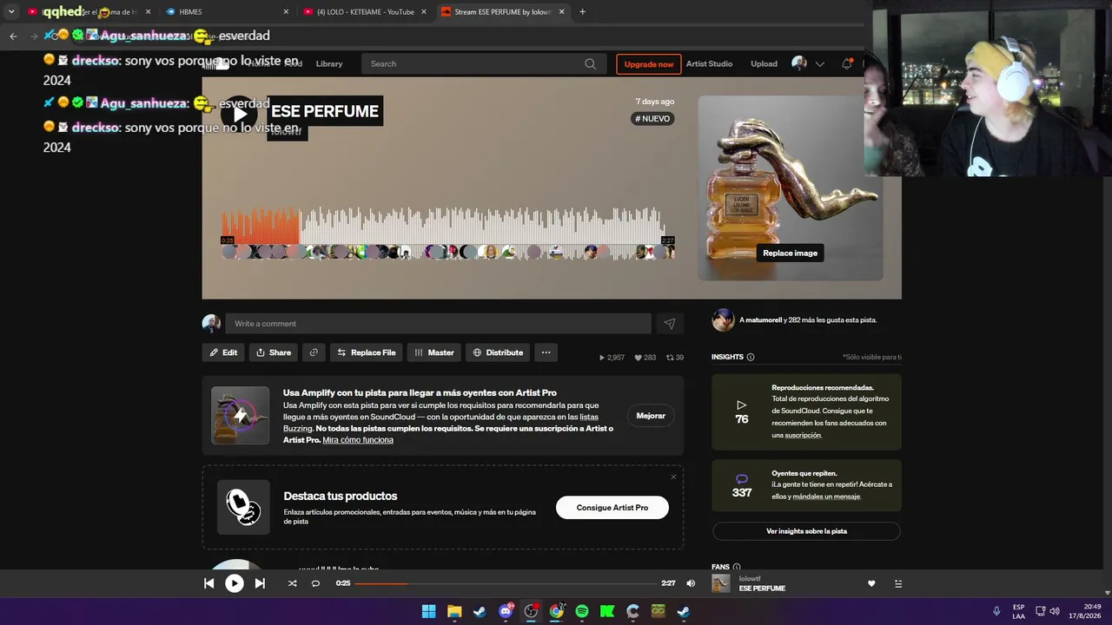Click the commenter avatar next to comment field
This screenshot has width=1112, height=625.
tap(211, 324)
